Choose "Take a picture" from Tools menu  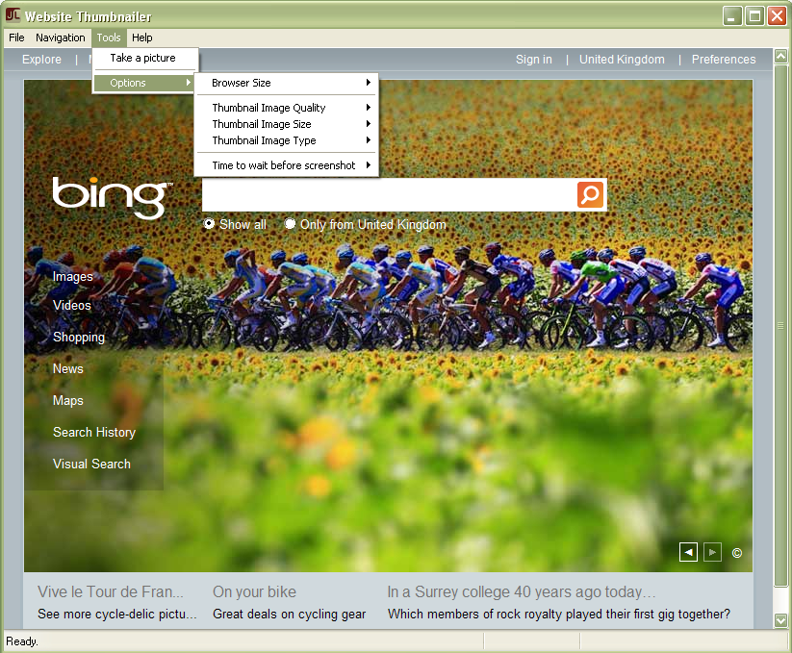(143, 58)
